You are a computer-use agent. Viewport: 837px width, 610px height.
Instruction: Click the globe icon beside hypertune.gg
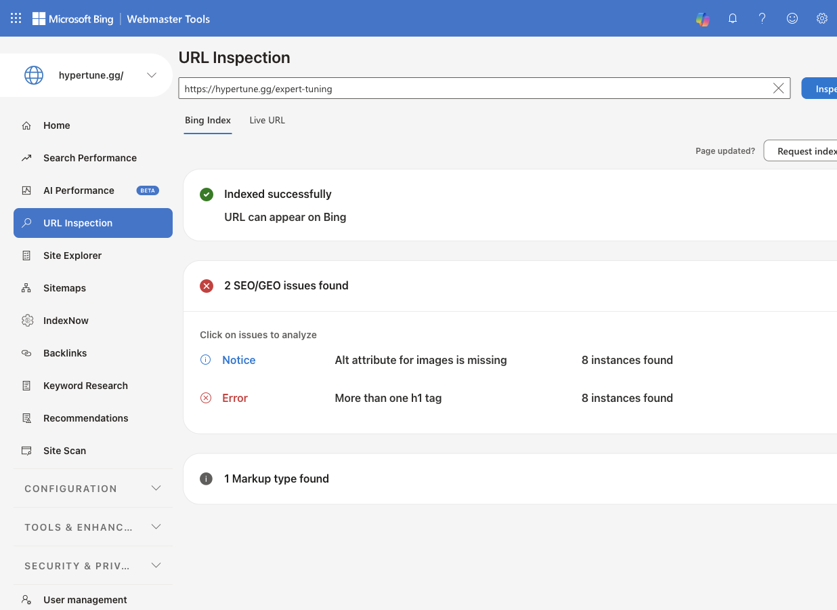[34, 75]
